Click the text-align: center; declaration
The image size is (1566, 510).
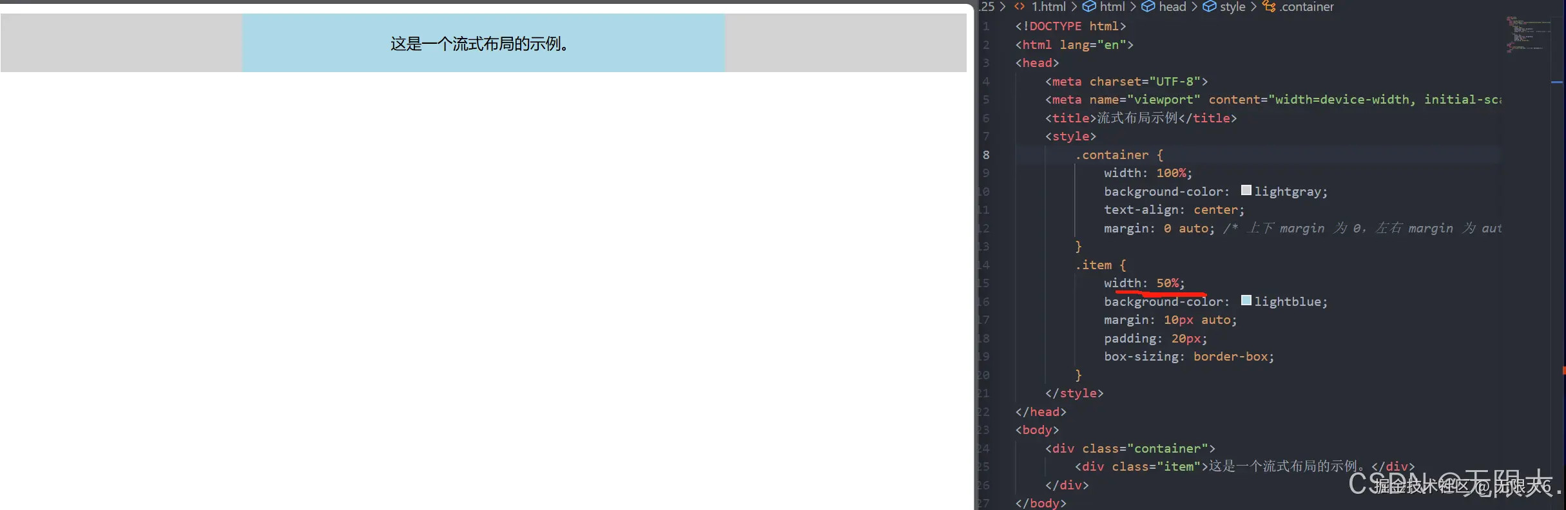point(1174,210)
